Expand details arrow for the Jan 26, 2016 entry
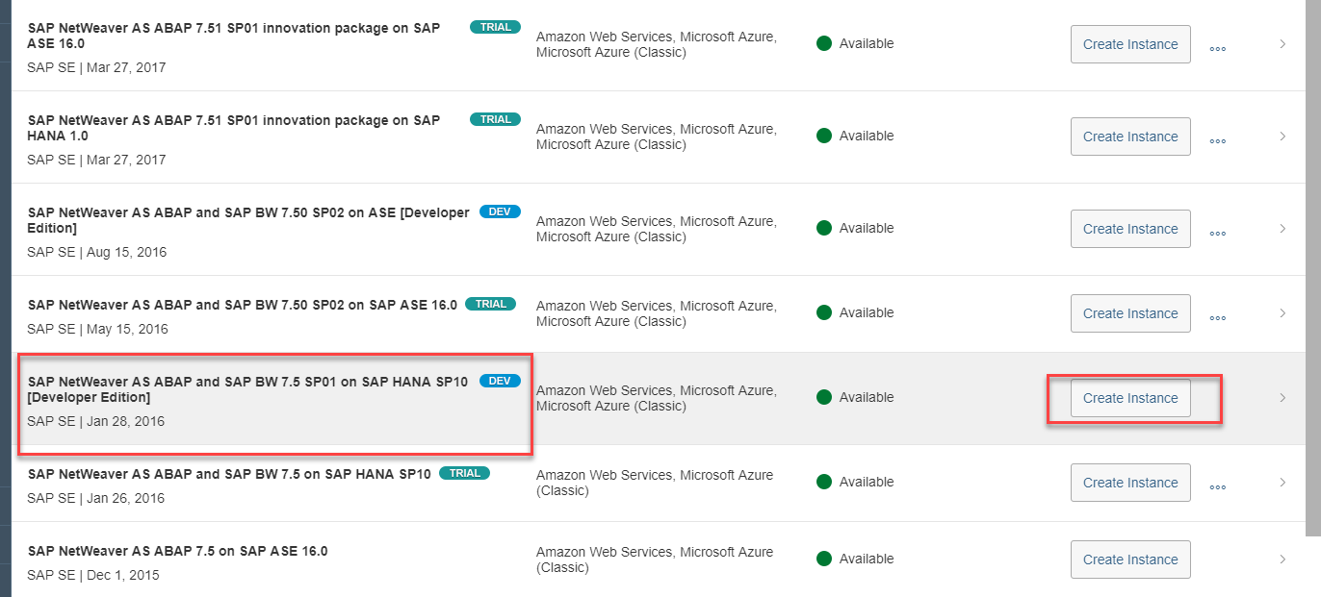 1282,482
